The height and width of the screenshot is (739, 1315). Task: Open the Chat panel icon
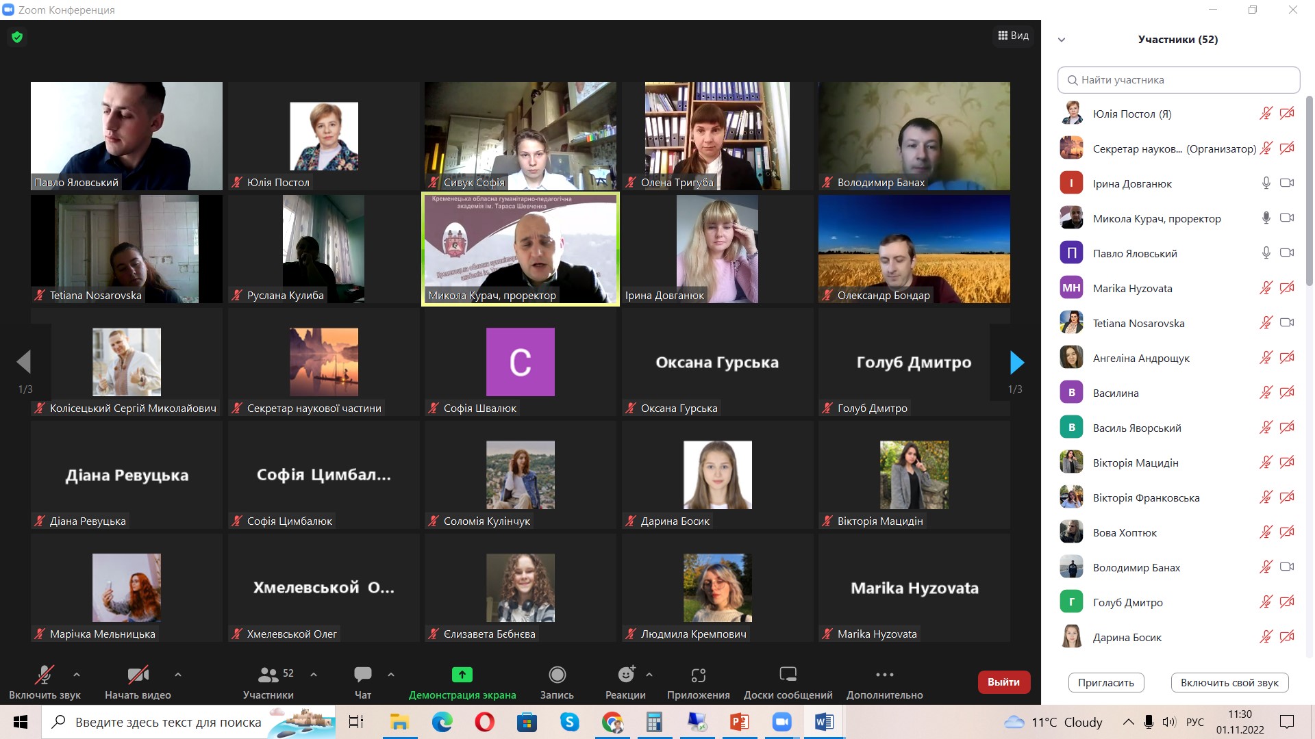pyautogui.click(x=362, y=675)
